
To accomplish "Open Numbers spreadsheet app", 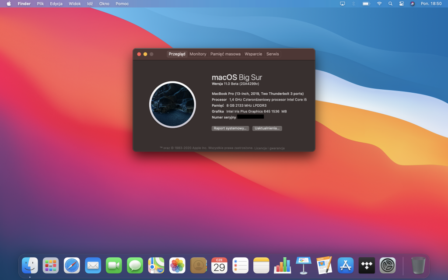I will coord(282,266).
